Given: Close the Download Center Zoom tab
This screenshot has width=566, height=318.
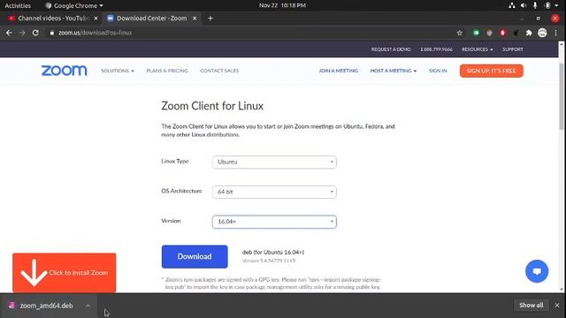Looking at the screenshot, I should 195,18.
